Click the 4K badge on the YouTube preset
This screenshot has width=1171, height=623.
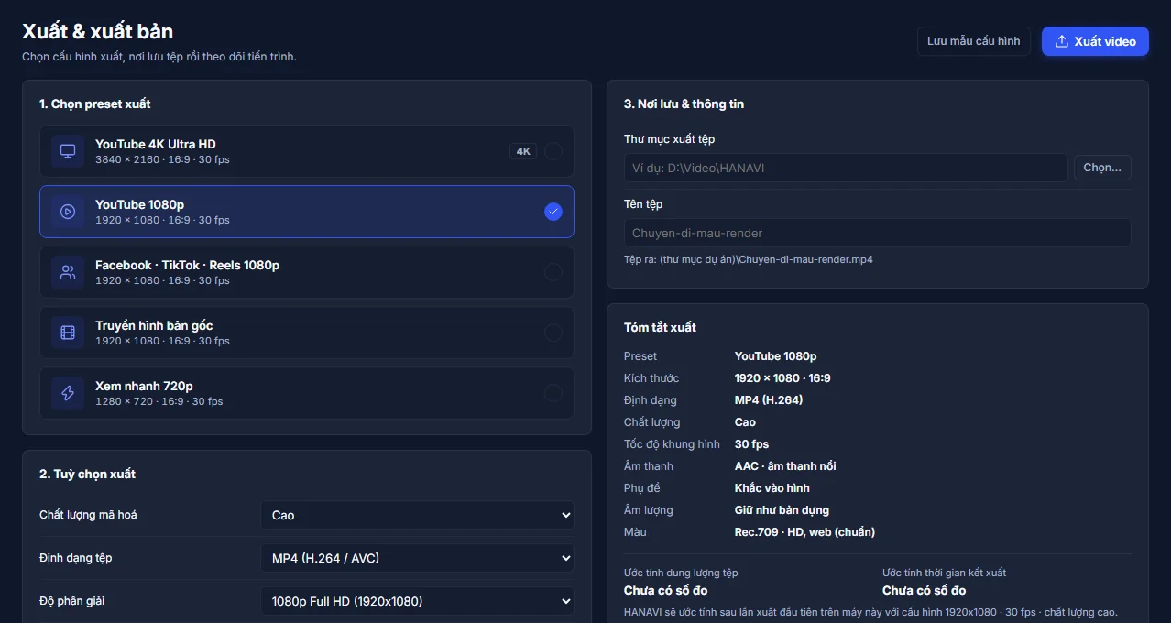[523, 151]
